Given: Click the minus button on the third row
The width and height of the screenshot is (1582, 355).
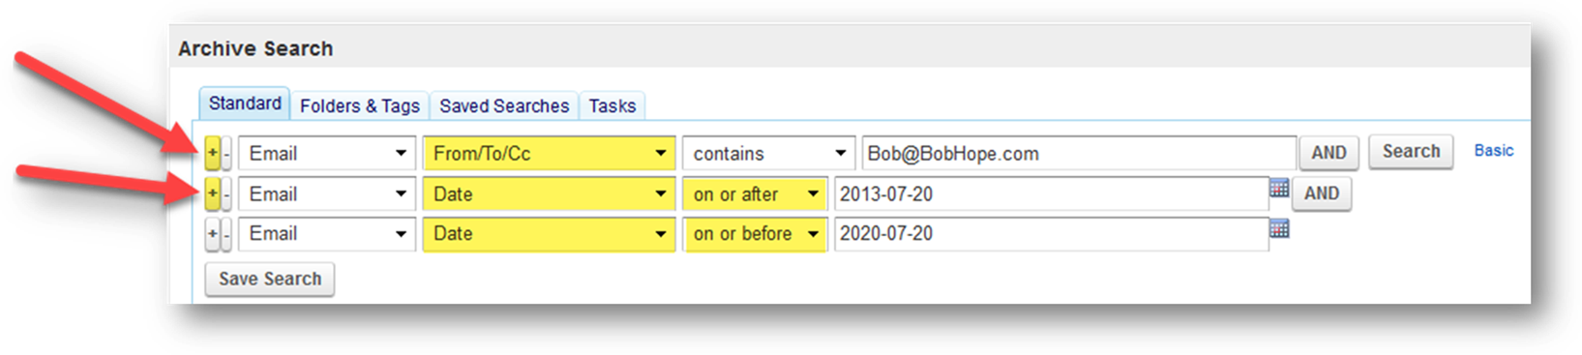Looking at the screenshot, I should click(x=227, y=234).
